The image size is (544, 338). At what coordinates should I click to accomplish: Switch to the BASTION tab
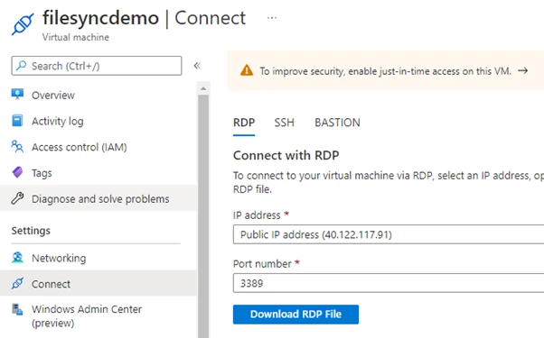point(337,123)
